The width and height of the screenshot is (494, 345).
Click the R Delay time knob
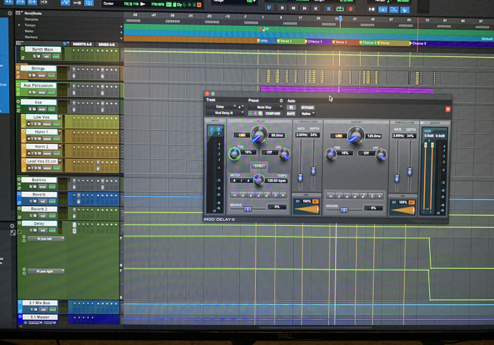coord(355,136)
